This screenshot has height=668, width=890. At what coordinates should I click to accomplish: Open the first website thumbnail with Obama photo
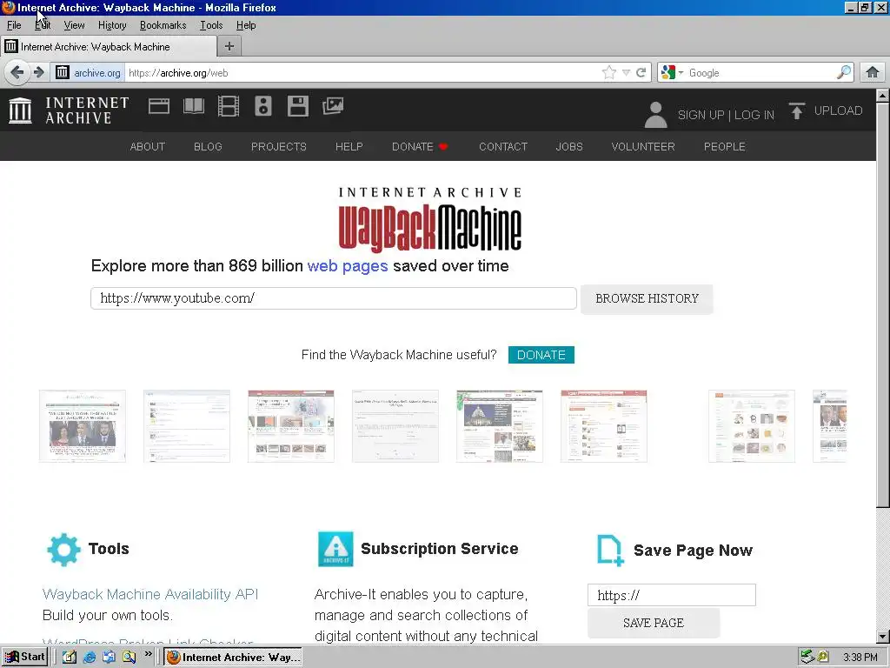click(x=83, y=426)
